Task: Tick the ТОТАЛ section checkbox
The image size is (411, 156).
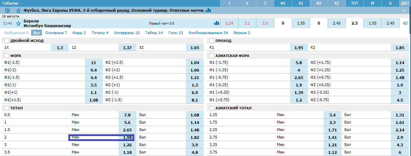Action: coord(6,108)
